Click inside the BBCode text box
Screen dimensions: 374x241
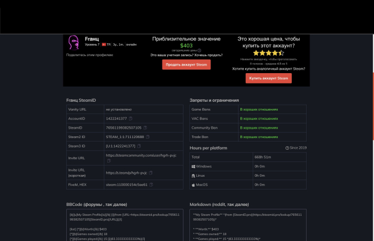pos(124,225)
